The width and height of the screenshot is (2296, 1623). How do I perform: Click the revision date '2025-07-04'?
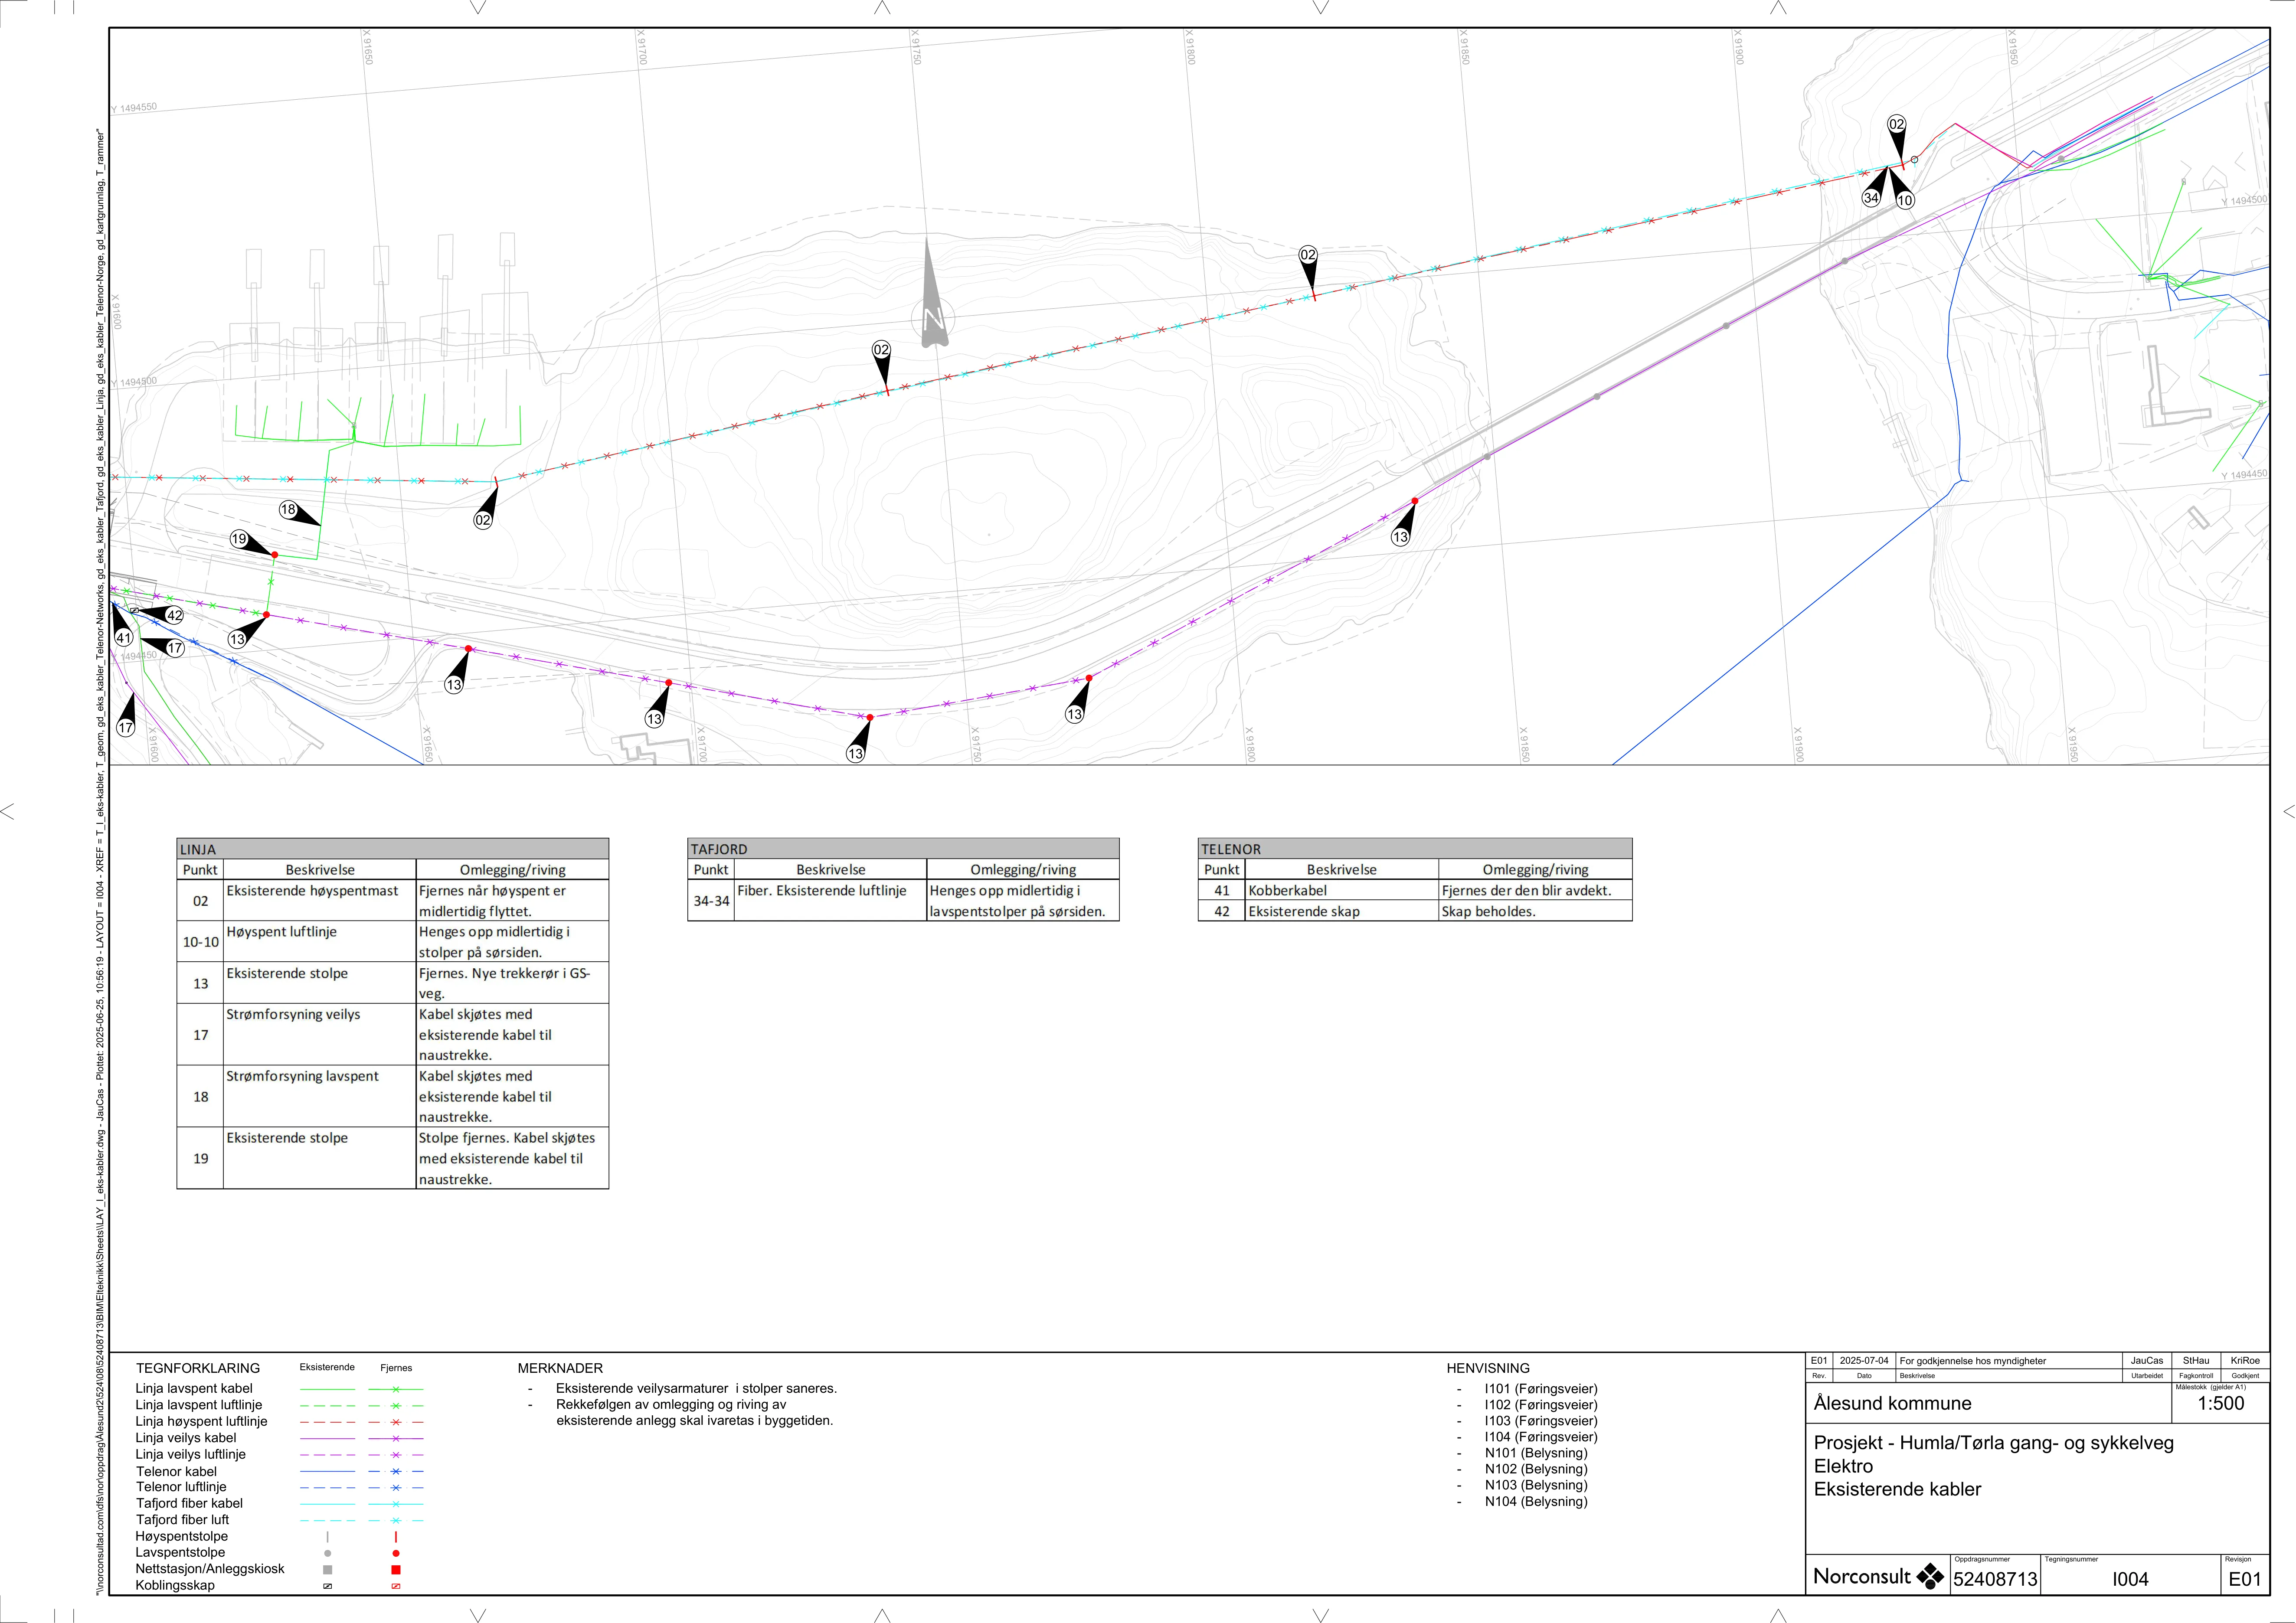point(1864,1361)
